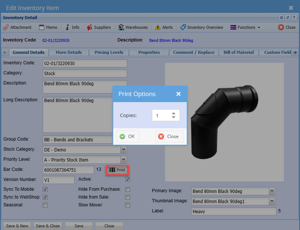Switch to the More Details tab
The image size is (300, 230).
68,52
